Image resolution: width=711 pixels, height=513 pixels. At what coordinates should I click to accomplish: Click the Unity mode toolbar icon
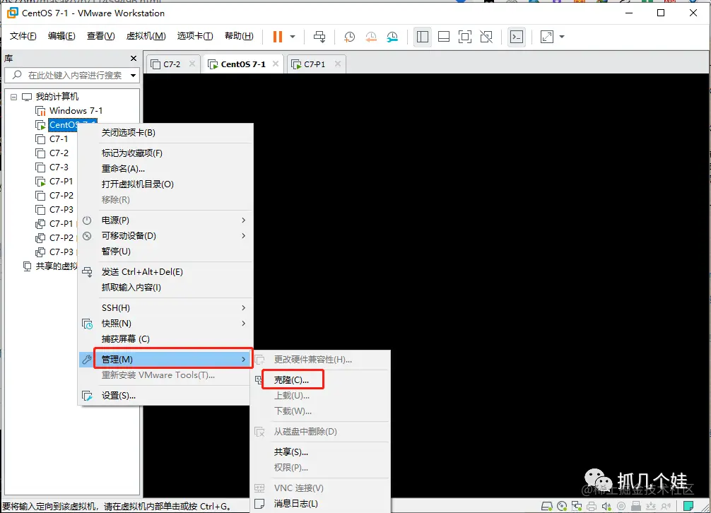point(486,37)
